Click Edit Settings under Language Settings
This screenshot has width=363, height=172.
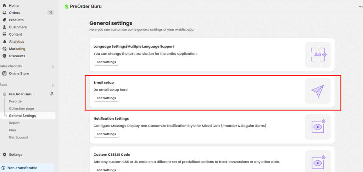[x=106, y=62]
